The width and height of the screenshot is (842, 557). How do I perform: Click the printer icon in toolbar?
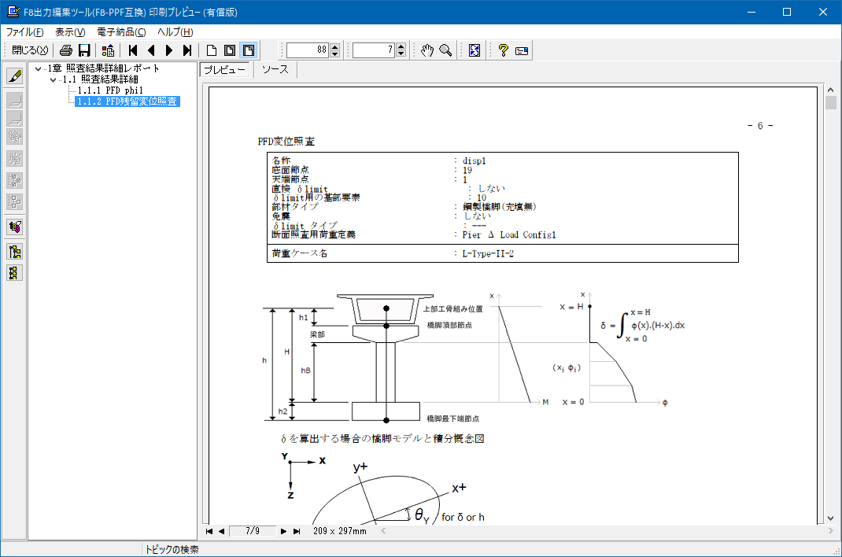point(66,50)
